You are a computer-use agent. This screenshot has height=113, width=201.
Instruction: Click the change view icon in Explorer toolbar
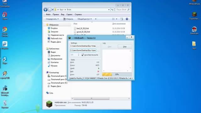click(x=113, y=19)
